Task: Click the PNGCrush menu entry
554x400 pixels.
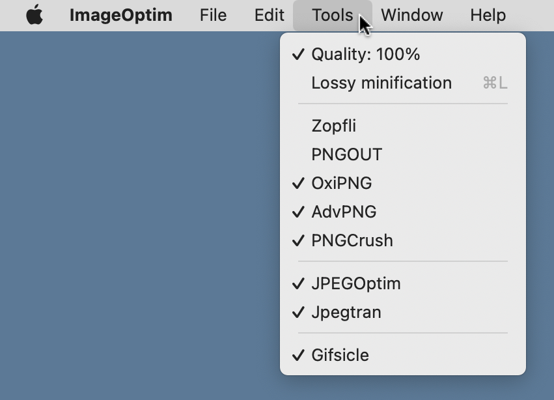Action: 352,240
